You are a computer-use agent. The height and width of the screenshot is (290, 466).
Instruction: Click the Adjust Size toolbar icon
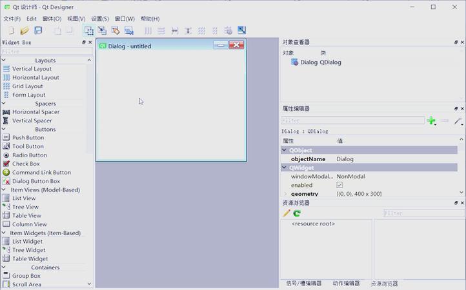[242, 30]
